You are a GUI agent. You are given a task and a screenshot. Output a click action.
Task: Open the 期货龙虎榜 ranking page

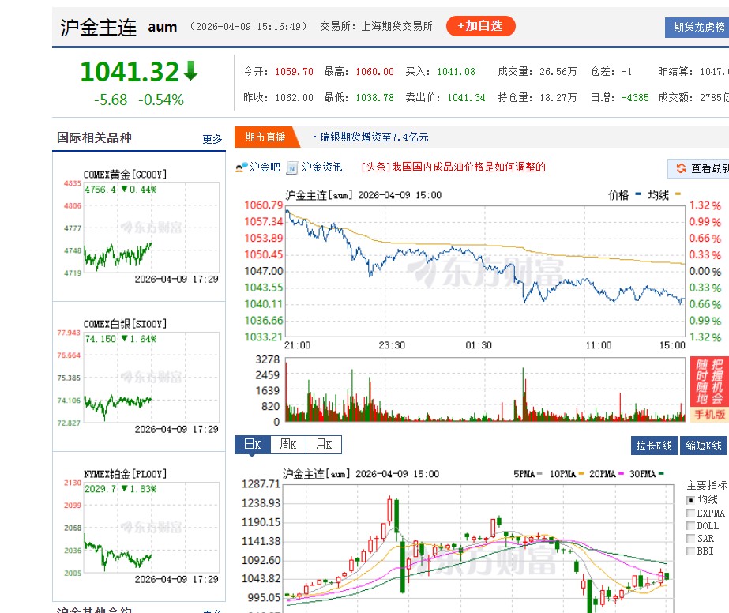tap(699, 27)
